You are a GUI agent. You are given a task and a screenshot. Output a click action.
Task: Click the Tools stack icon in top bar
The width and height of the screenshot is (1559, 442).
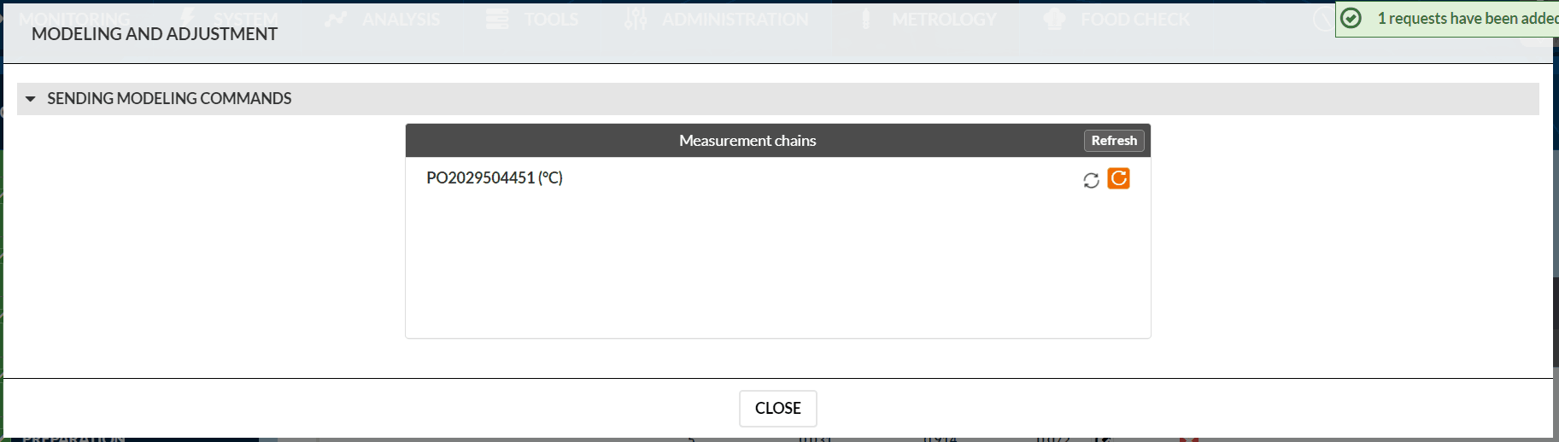tap(497, 19)
